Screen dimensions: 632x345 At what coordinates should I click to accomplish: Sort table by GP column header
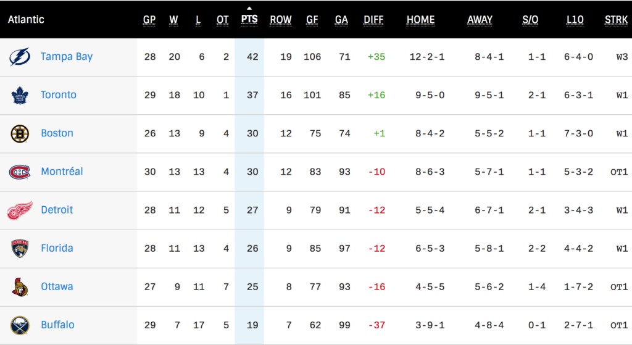[x=149, y=20]
